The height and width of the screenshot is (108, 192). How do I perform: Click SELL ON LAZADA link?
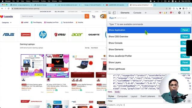coord(59,12)
